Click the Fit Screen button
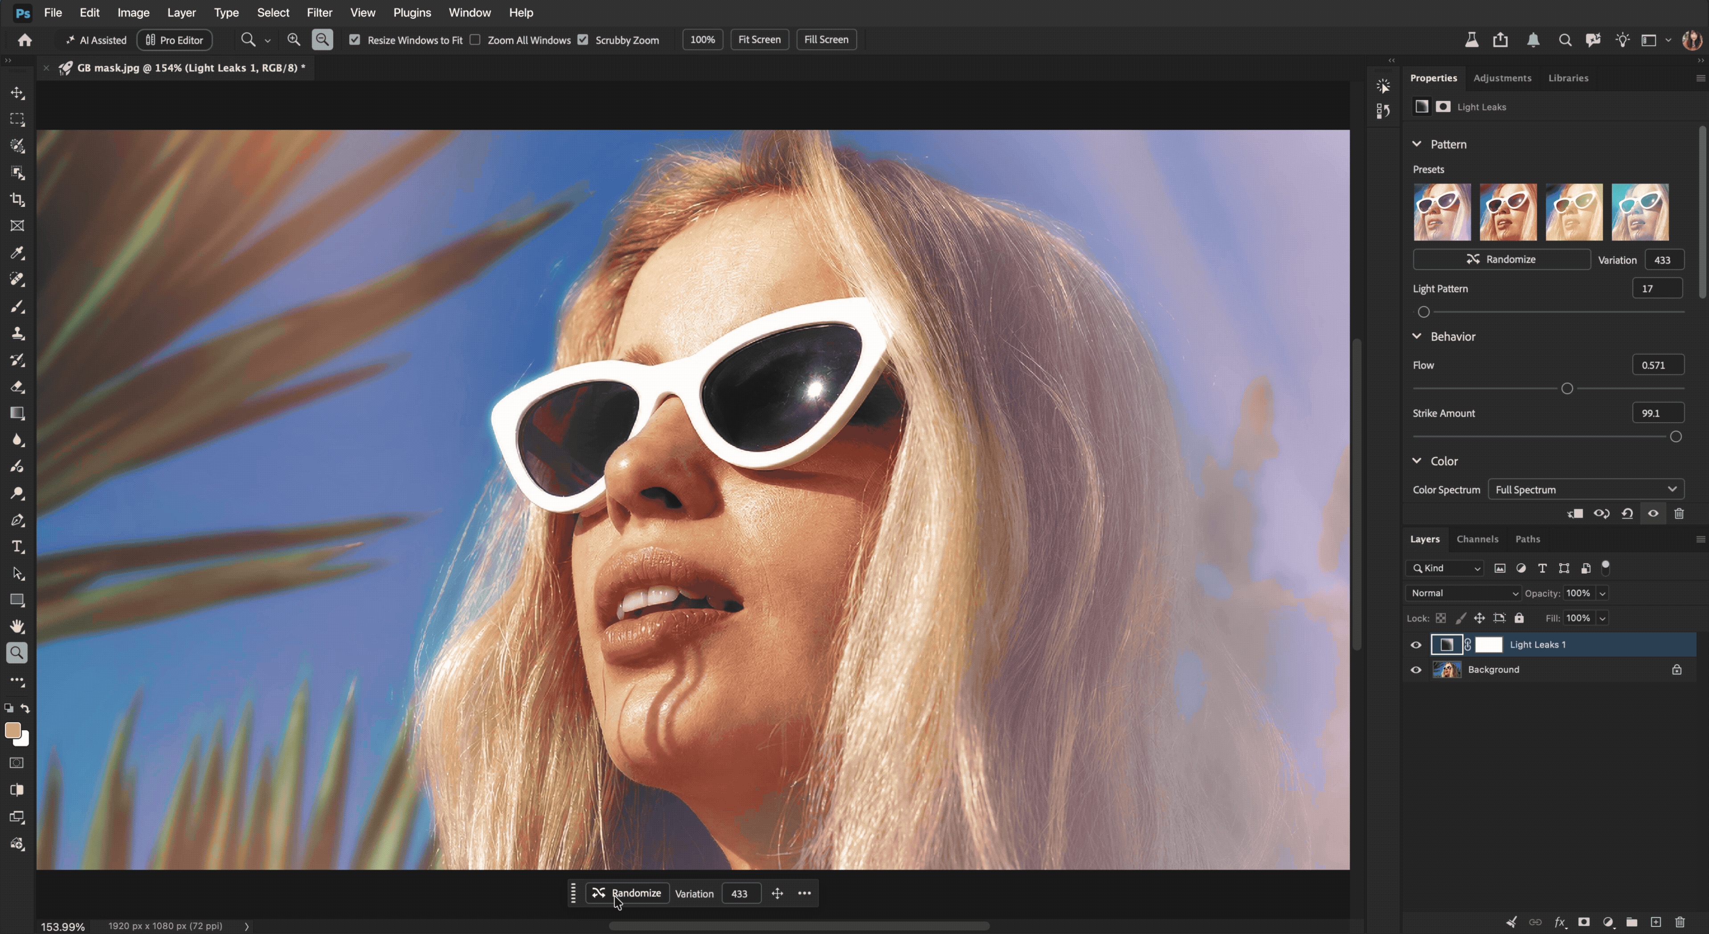 (x=759, y=40)
